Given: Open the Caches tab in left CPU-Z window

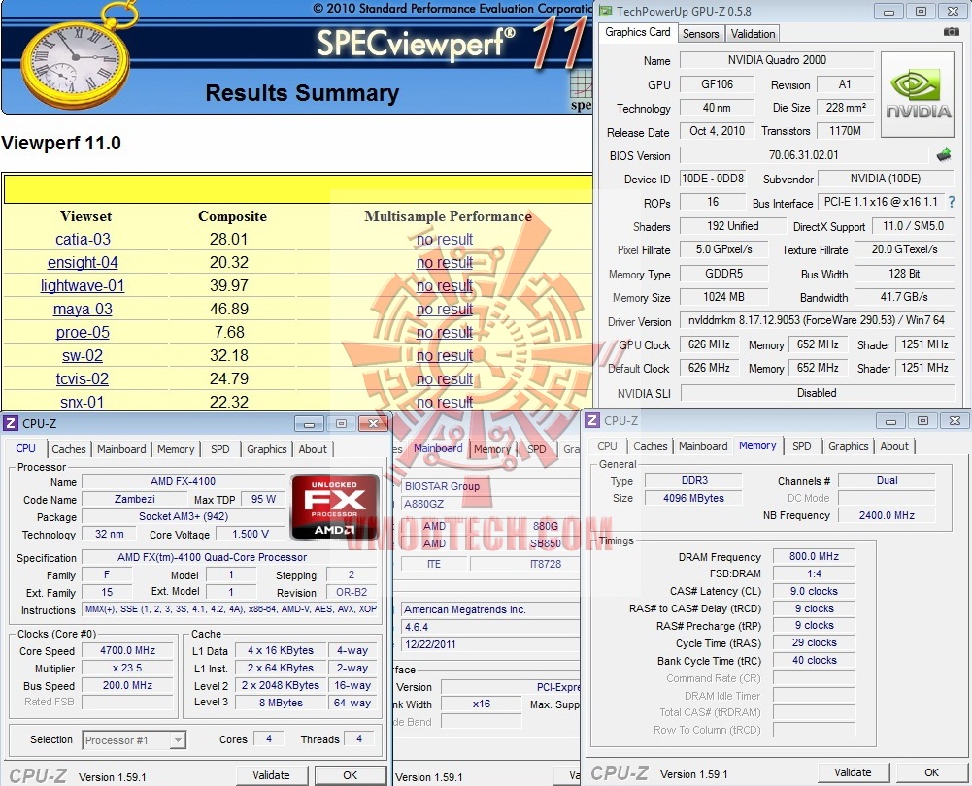Looking at the screenshot, I should point(68,449).
